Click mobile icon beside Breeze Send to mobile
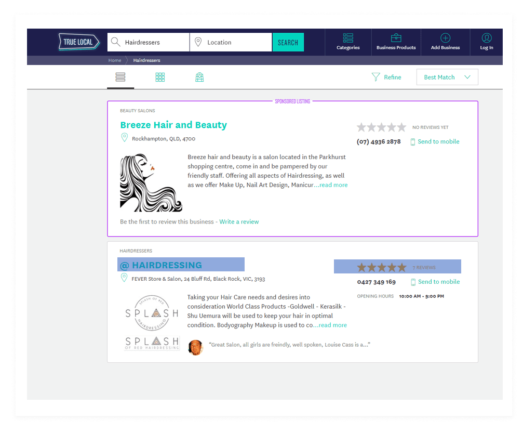 point(412,142)
